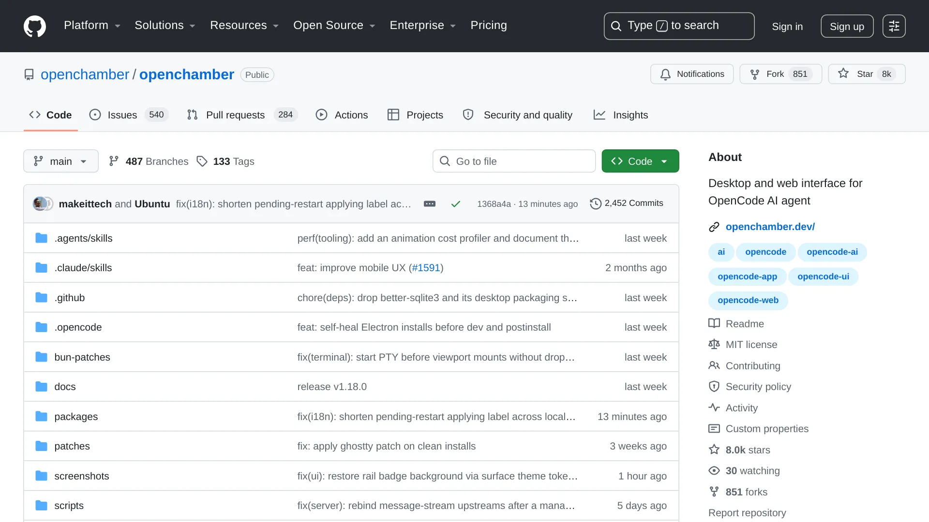This screenshot has width=929, height=522.
Task: Click the appearance settings icon beside Sign up
Action: 894,26
